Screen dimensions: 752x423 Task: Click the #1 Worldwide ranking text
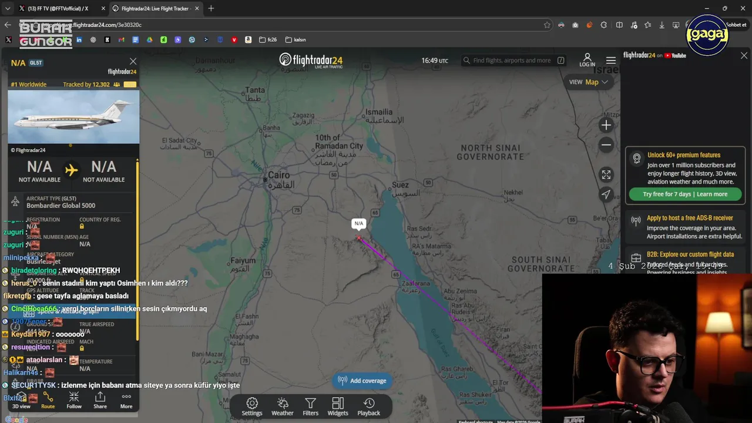(29, 85)
